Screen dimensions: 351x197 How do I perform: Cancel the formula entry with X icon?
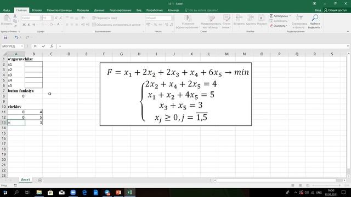click(35, 46)
